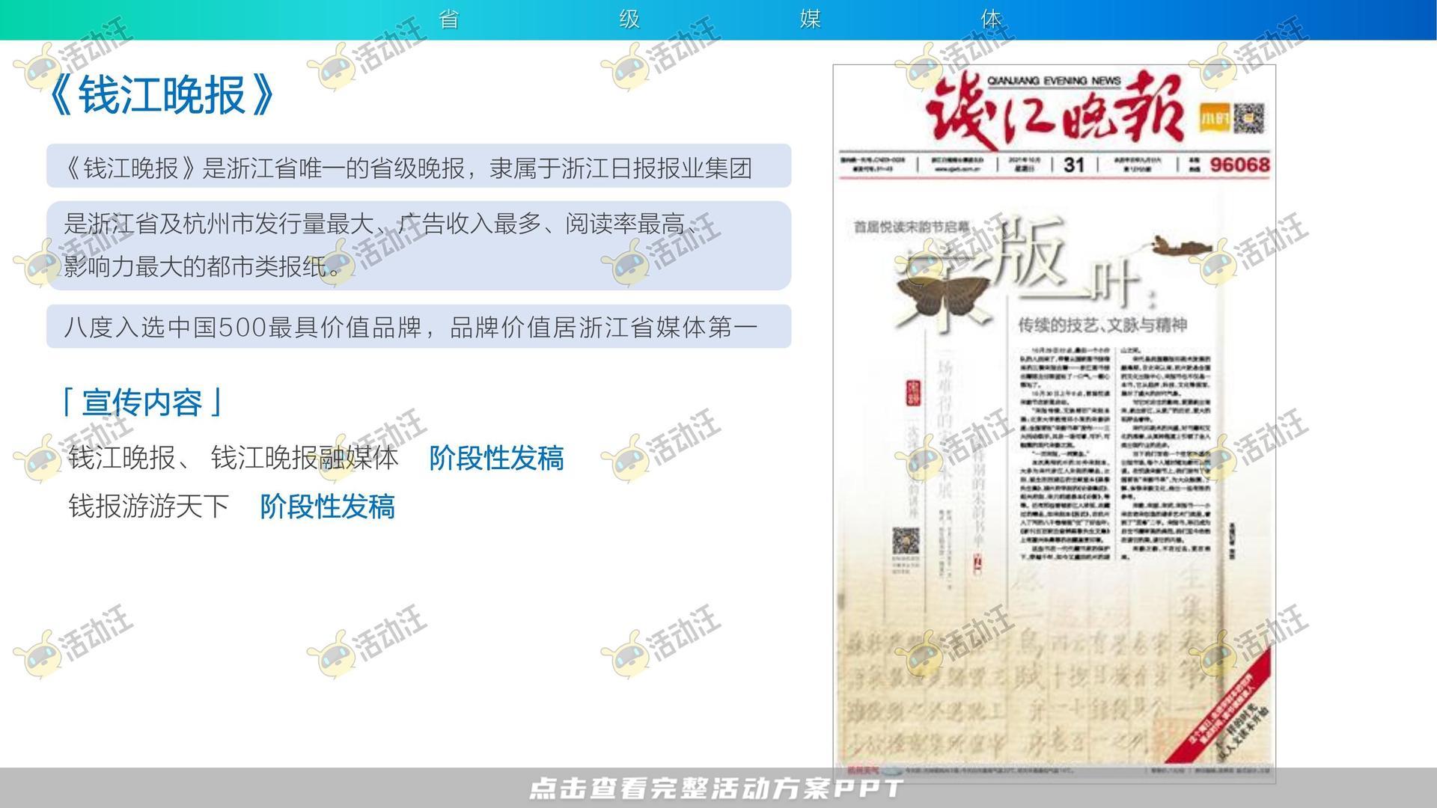Click the small QR code in the newspaper article
Image resolution: width=1437 pixels, height=808 pixels.
(x=905, y=541)
